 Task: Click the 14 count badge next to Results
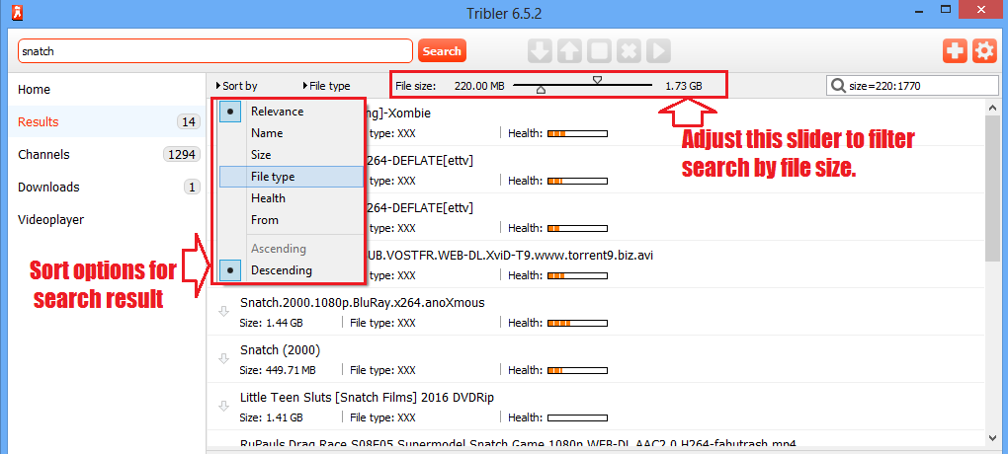[x=189, y=122]
